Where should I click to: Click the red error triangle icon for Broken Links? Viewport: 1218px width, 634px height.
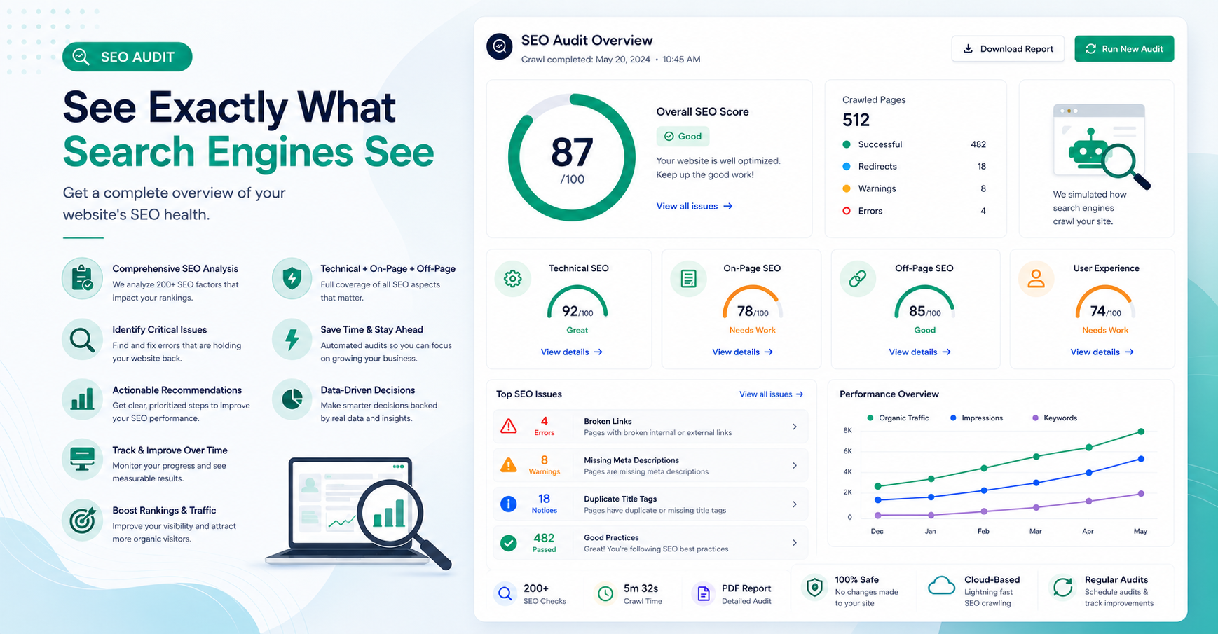point(509,426)
